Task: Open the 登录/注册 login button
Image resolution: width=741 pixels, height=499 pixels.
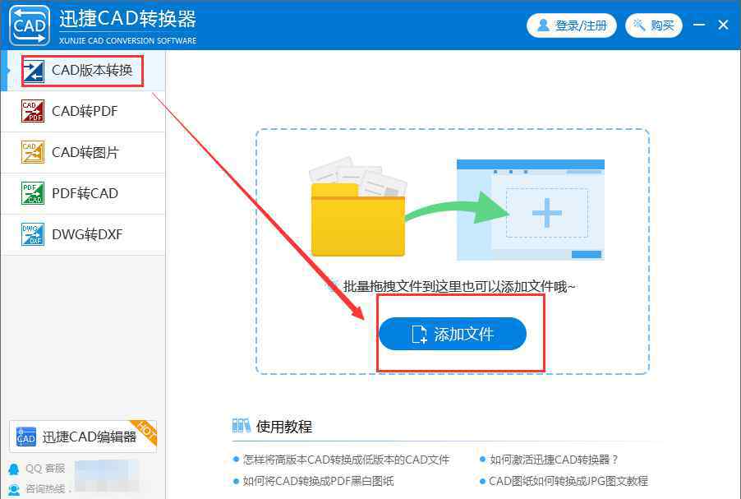Action: 571,25
